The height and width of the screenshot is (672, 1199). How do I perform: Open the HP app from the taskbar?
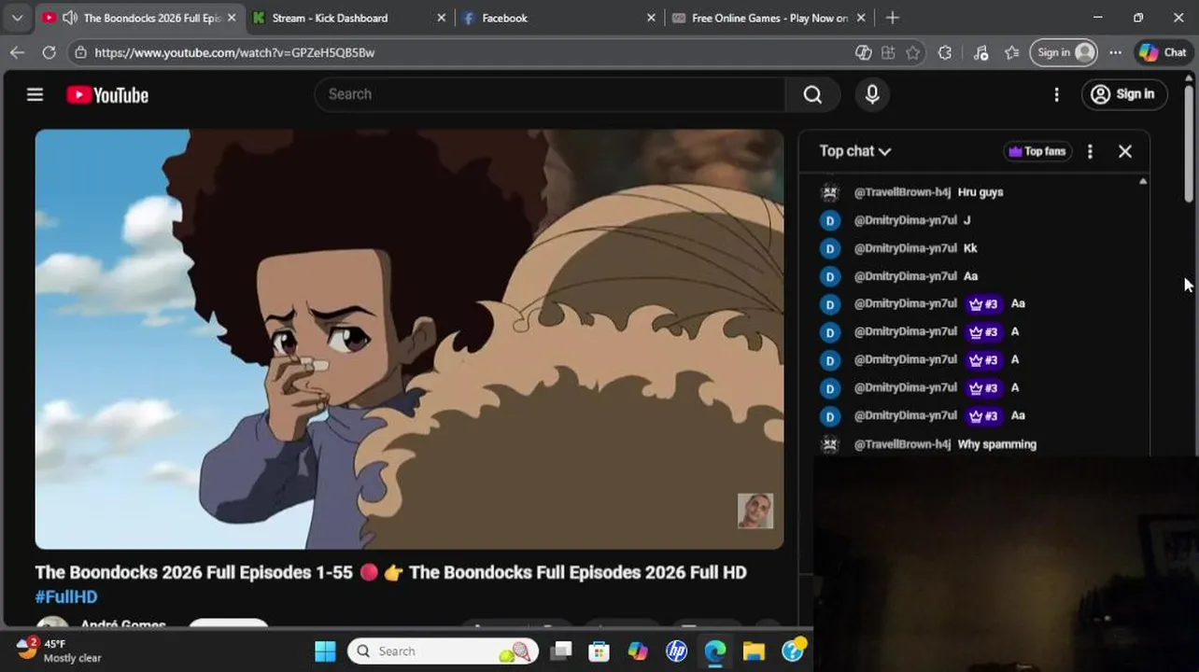(677, 651)
